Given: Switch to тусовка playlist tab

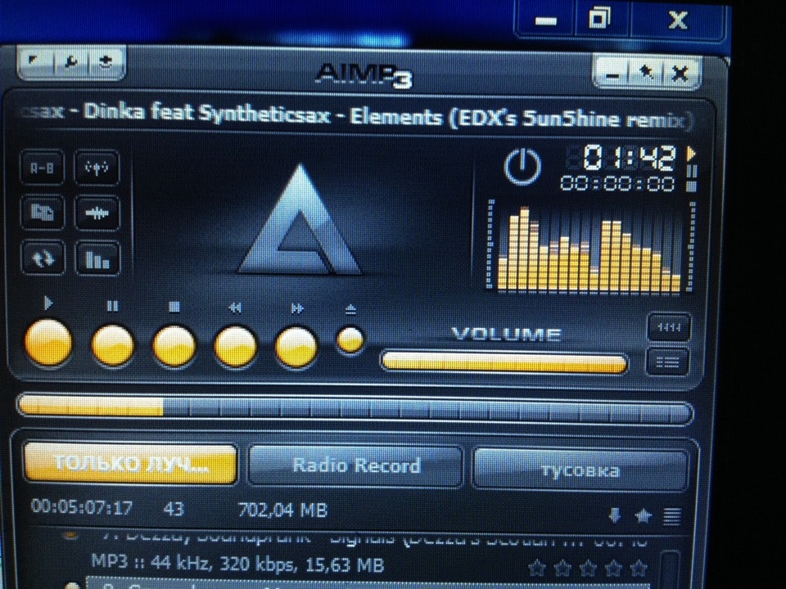Looking at the screenshot, I should click(x=580, y=470).
